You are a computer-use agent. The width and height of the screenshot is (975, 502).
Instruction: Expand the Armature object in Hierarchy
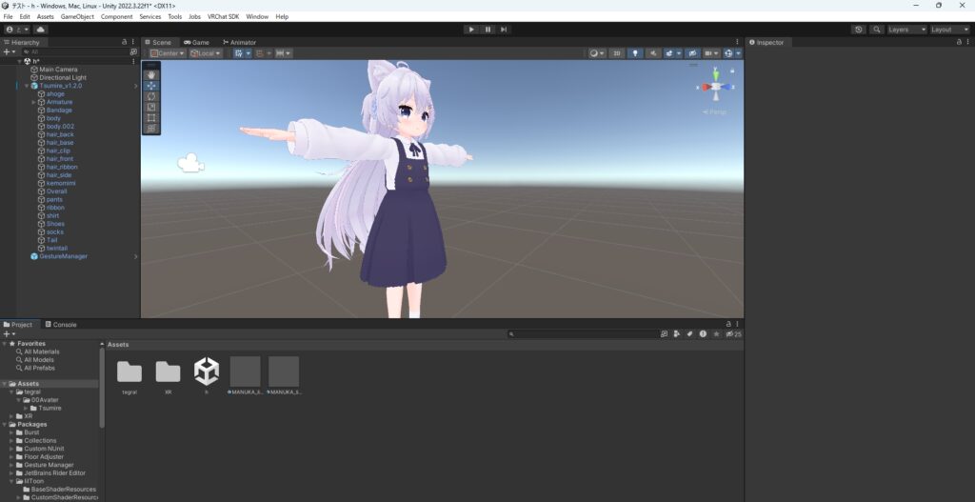[33, 102]
